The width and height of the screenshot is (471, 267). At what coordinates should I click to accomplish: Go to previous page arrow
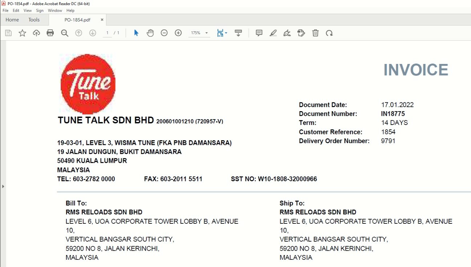78,33
